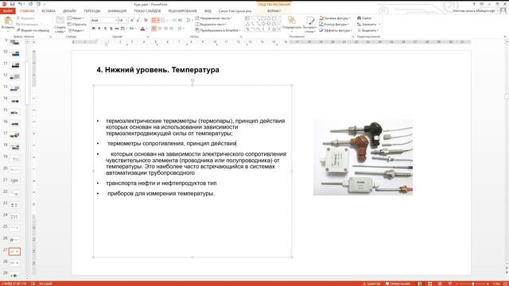Increase list indent level
Viewport: 509px width, 286px height.
click(181, 20)
